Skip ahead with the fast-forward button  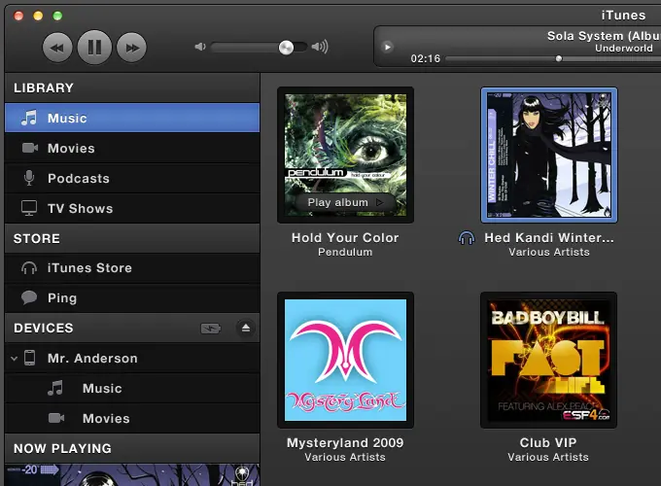(131, 48)
